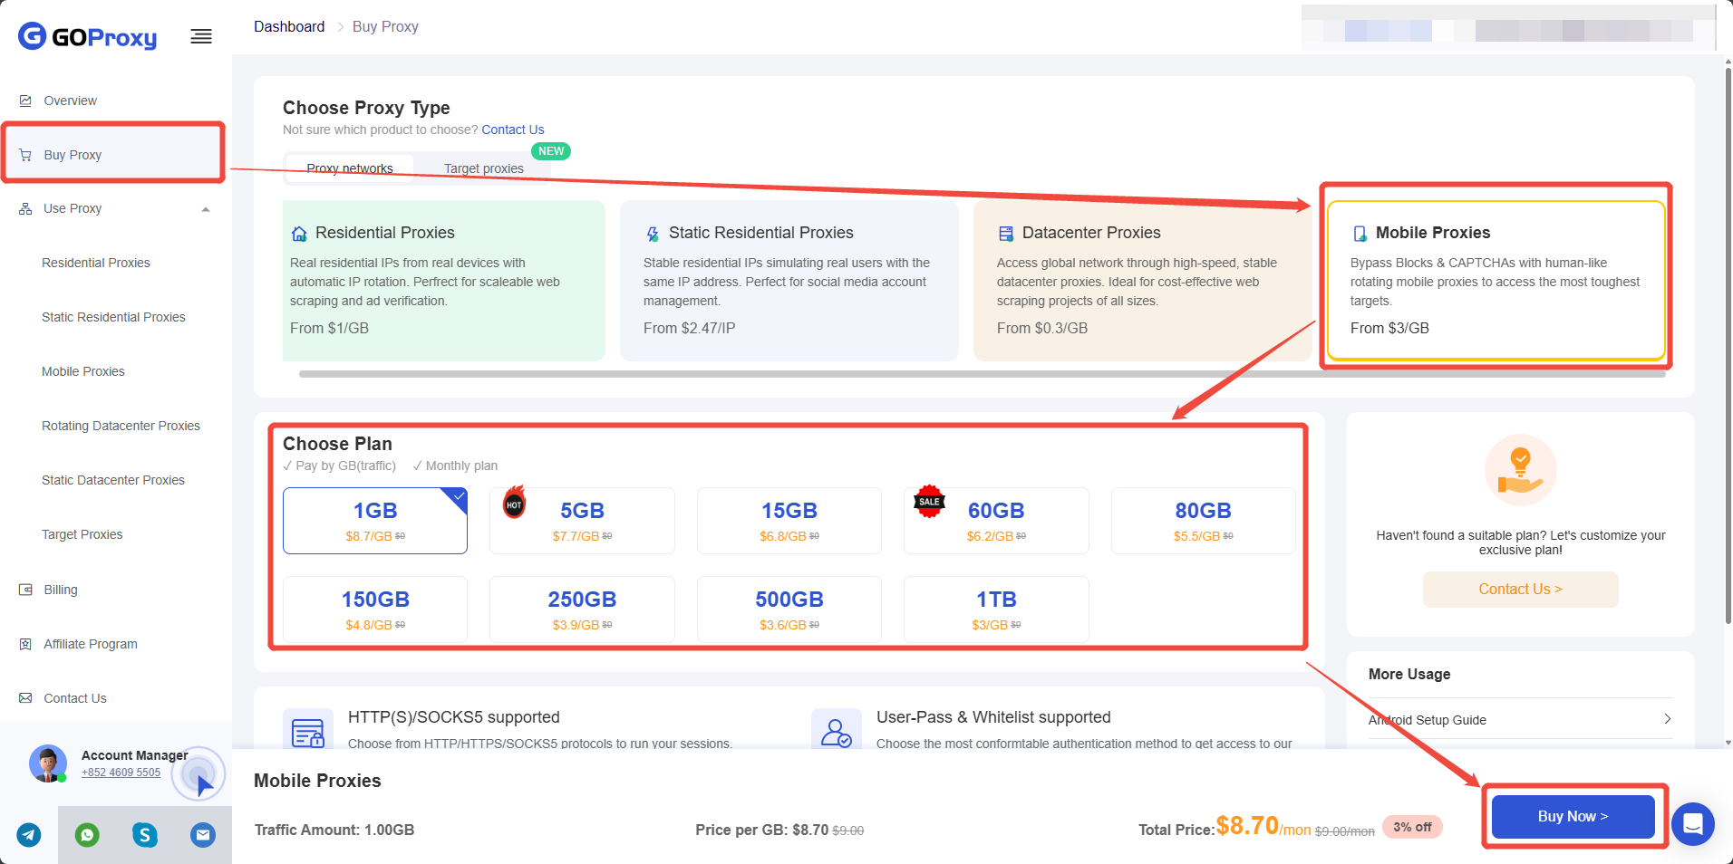Select the Residential Proxies card
Viewport: 1733px width, 864px height.
[x=444, y=281]
